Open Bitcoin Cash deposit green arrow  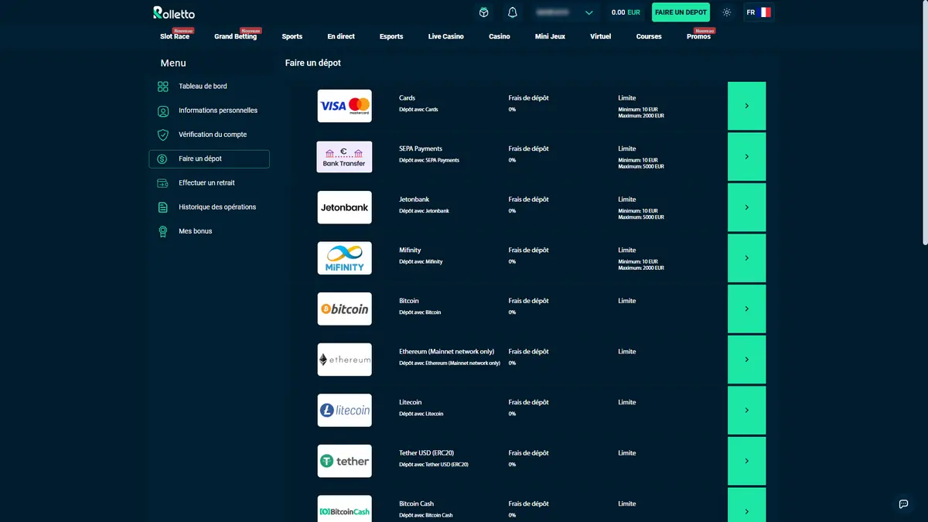tap(746, 505)
